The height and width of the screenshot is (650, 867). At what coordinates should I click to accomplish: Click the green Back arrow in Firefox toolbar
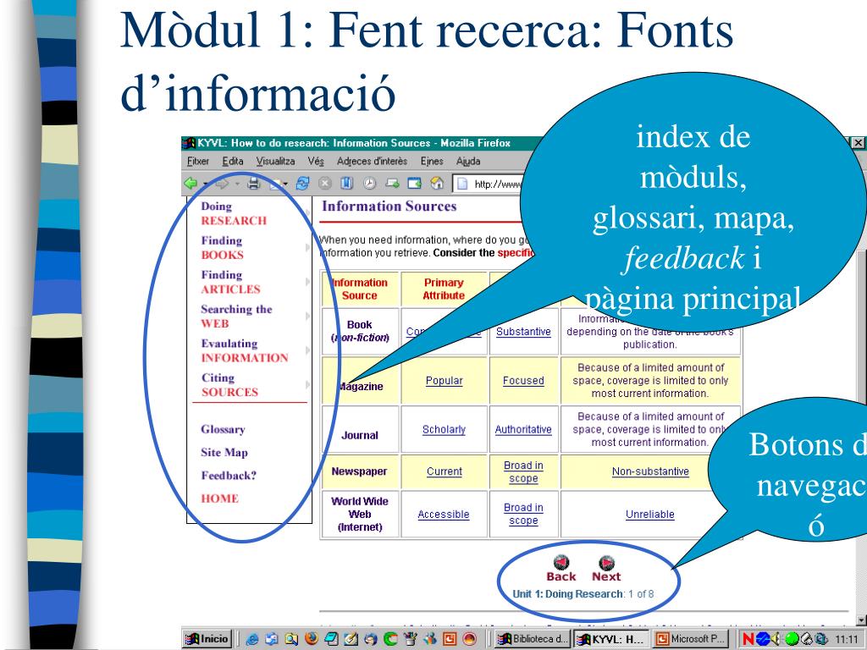pos(191,184)
